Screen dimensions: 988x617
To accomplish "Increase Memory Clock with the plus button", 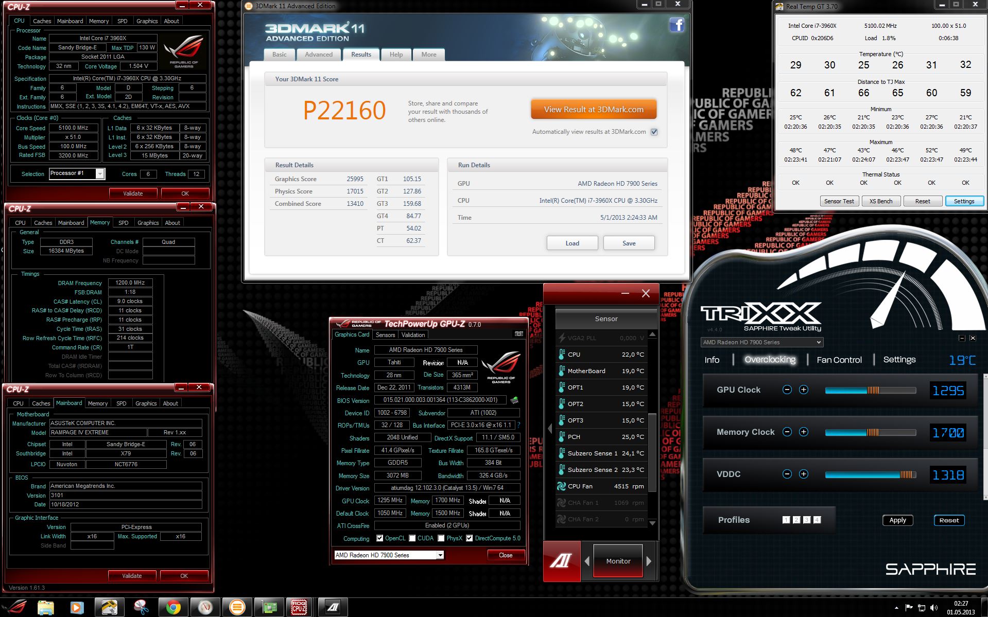I will (803, 432).
